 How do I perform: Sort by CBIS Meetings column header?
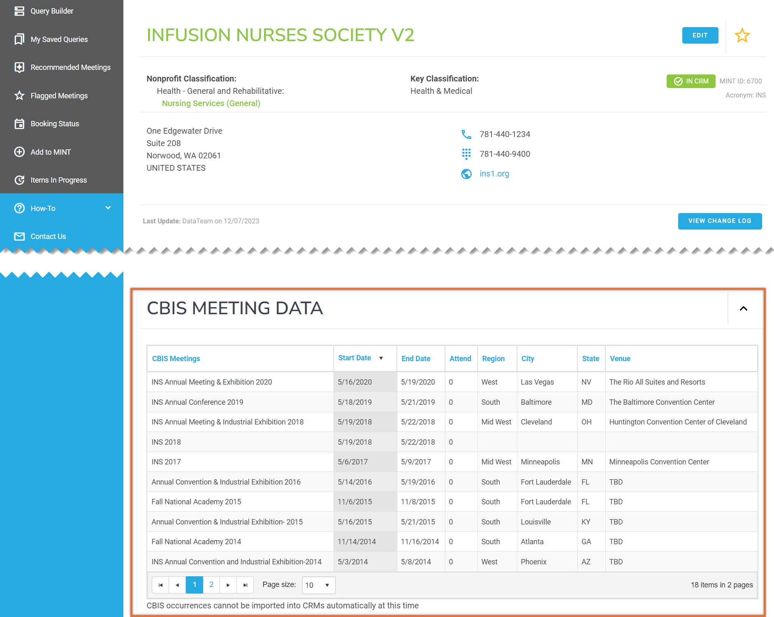(x=176, y=359)
